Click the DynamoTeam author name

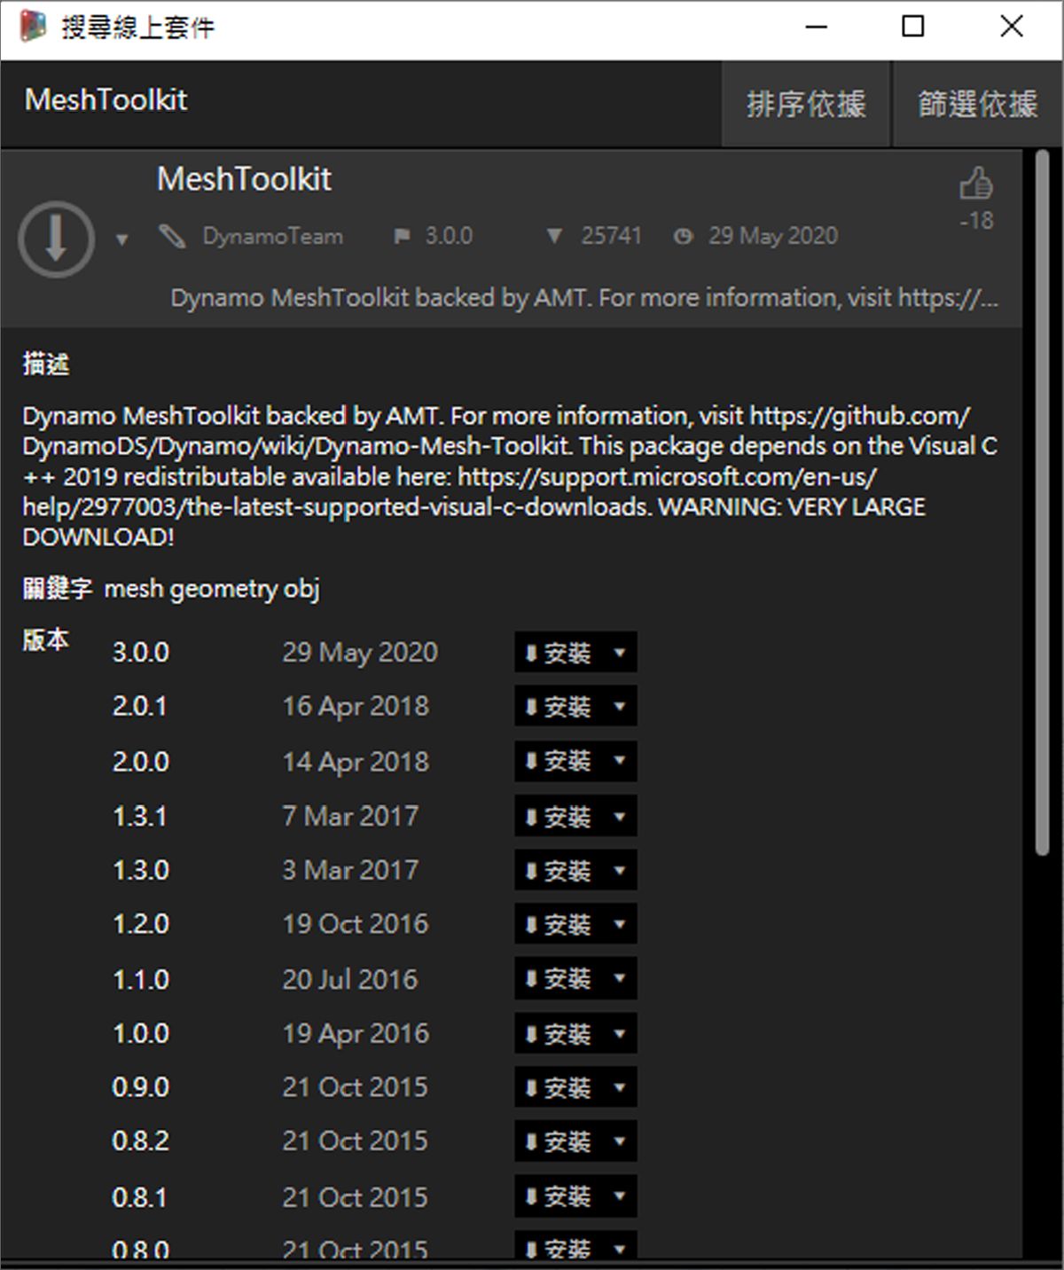pos(272,236)
